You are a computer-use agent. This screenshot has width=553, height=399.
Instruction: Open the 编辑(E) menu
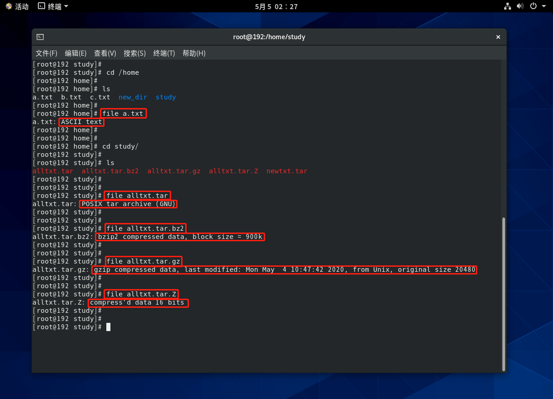point(76,53)
